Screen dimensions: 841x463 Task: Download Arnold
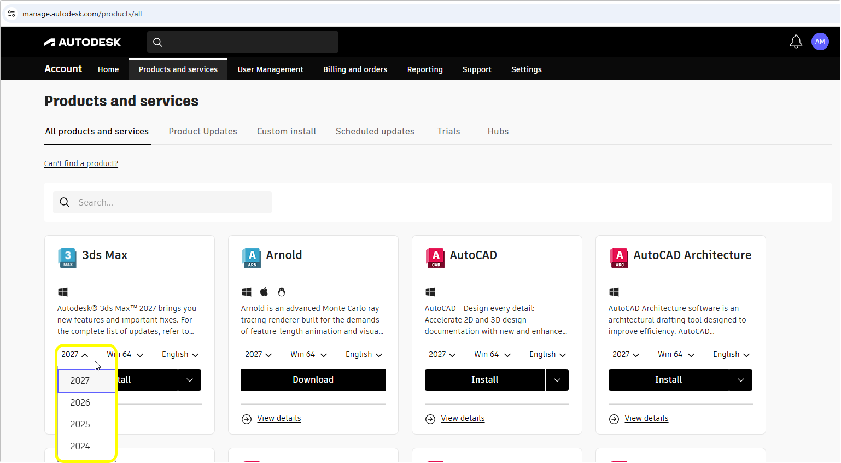pyautogui.click(x=313, y=380)
